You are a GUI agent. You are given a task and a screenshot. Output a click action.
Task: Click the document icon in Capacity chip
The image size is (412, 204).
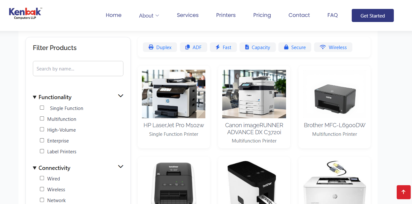pyautogui.click(x=247, y=47)
